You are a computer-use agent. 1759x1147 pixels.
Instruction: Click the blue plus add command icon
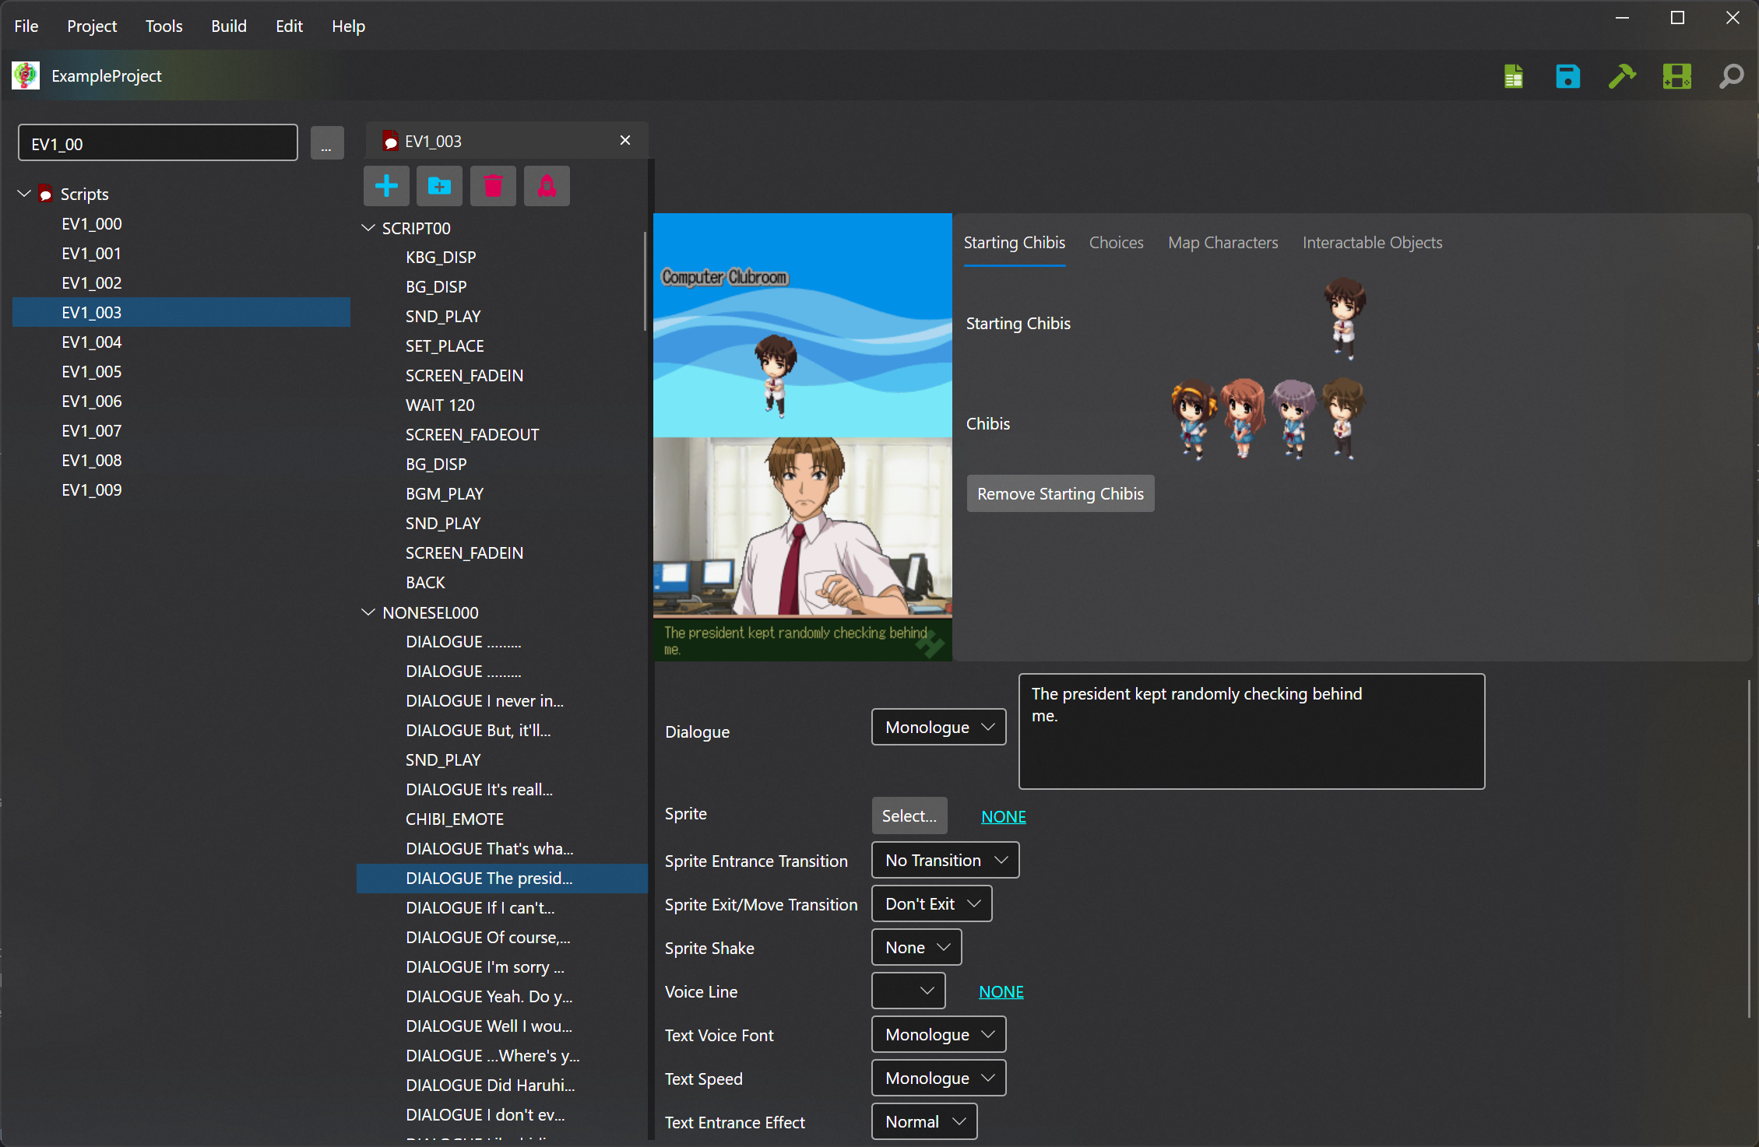click(x=386, y=186)
